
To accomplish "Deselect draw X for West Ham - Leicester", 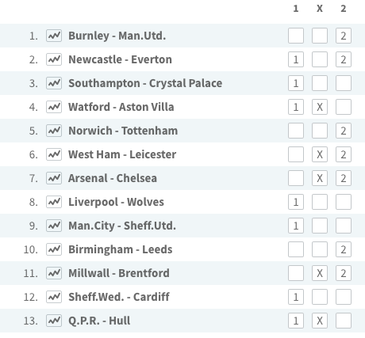I will (320, 154).
